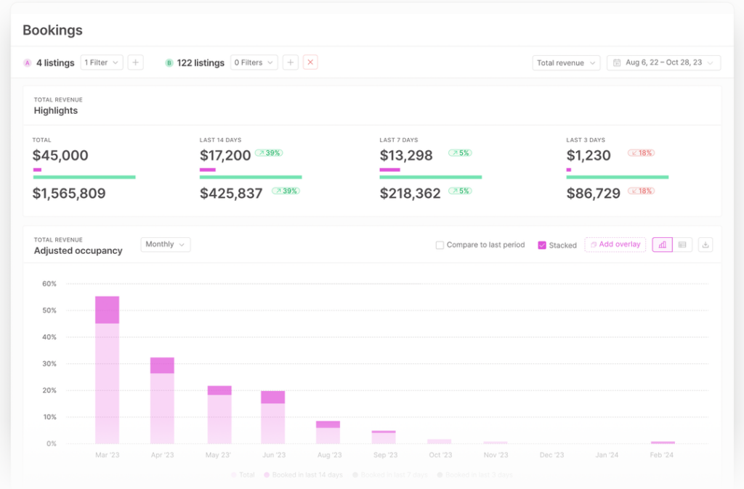Disable the Stacked chart option
744x489 pixels.
click(541, 245)
